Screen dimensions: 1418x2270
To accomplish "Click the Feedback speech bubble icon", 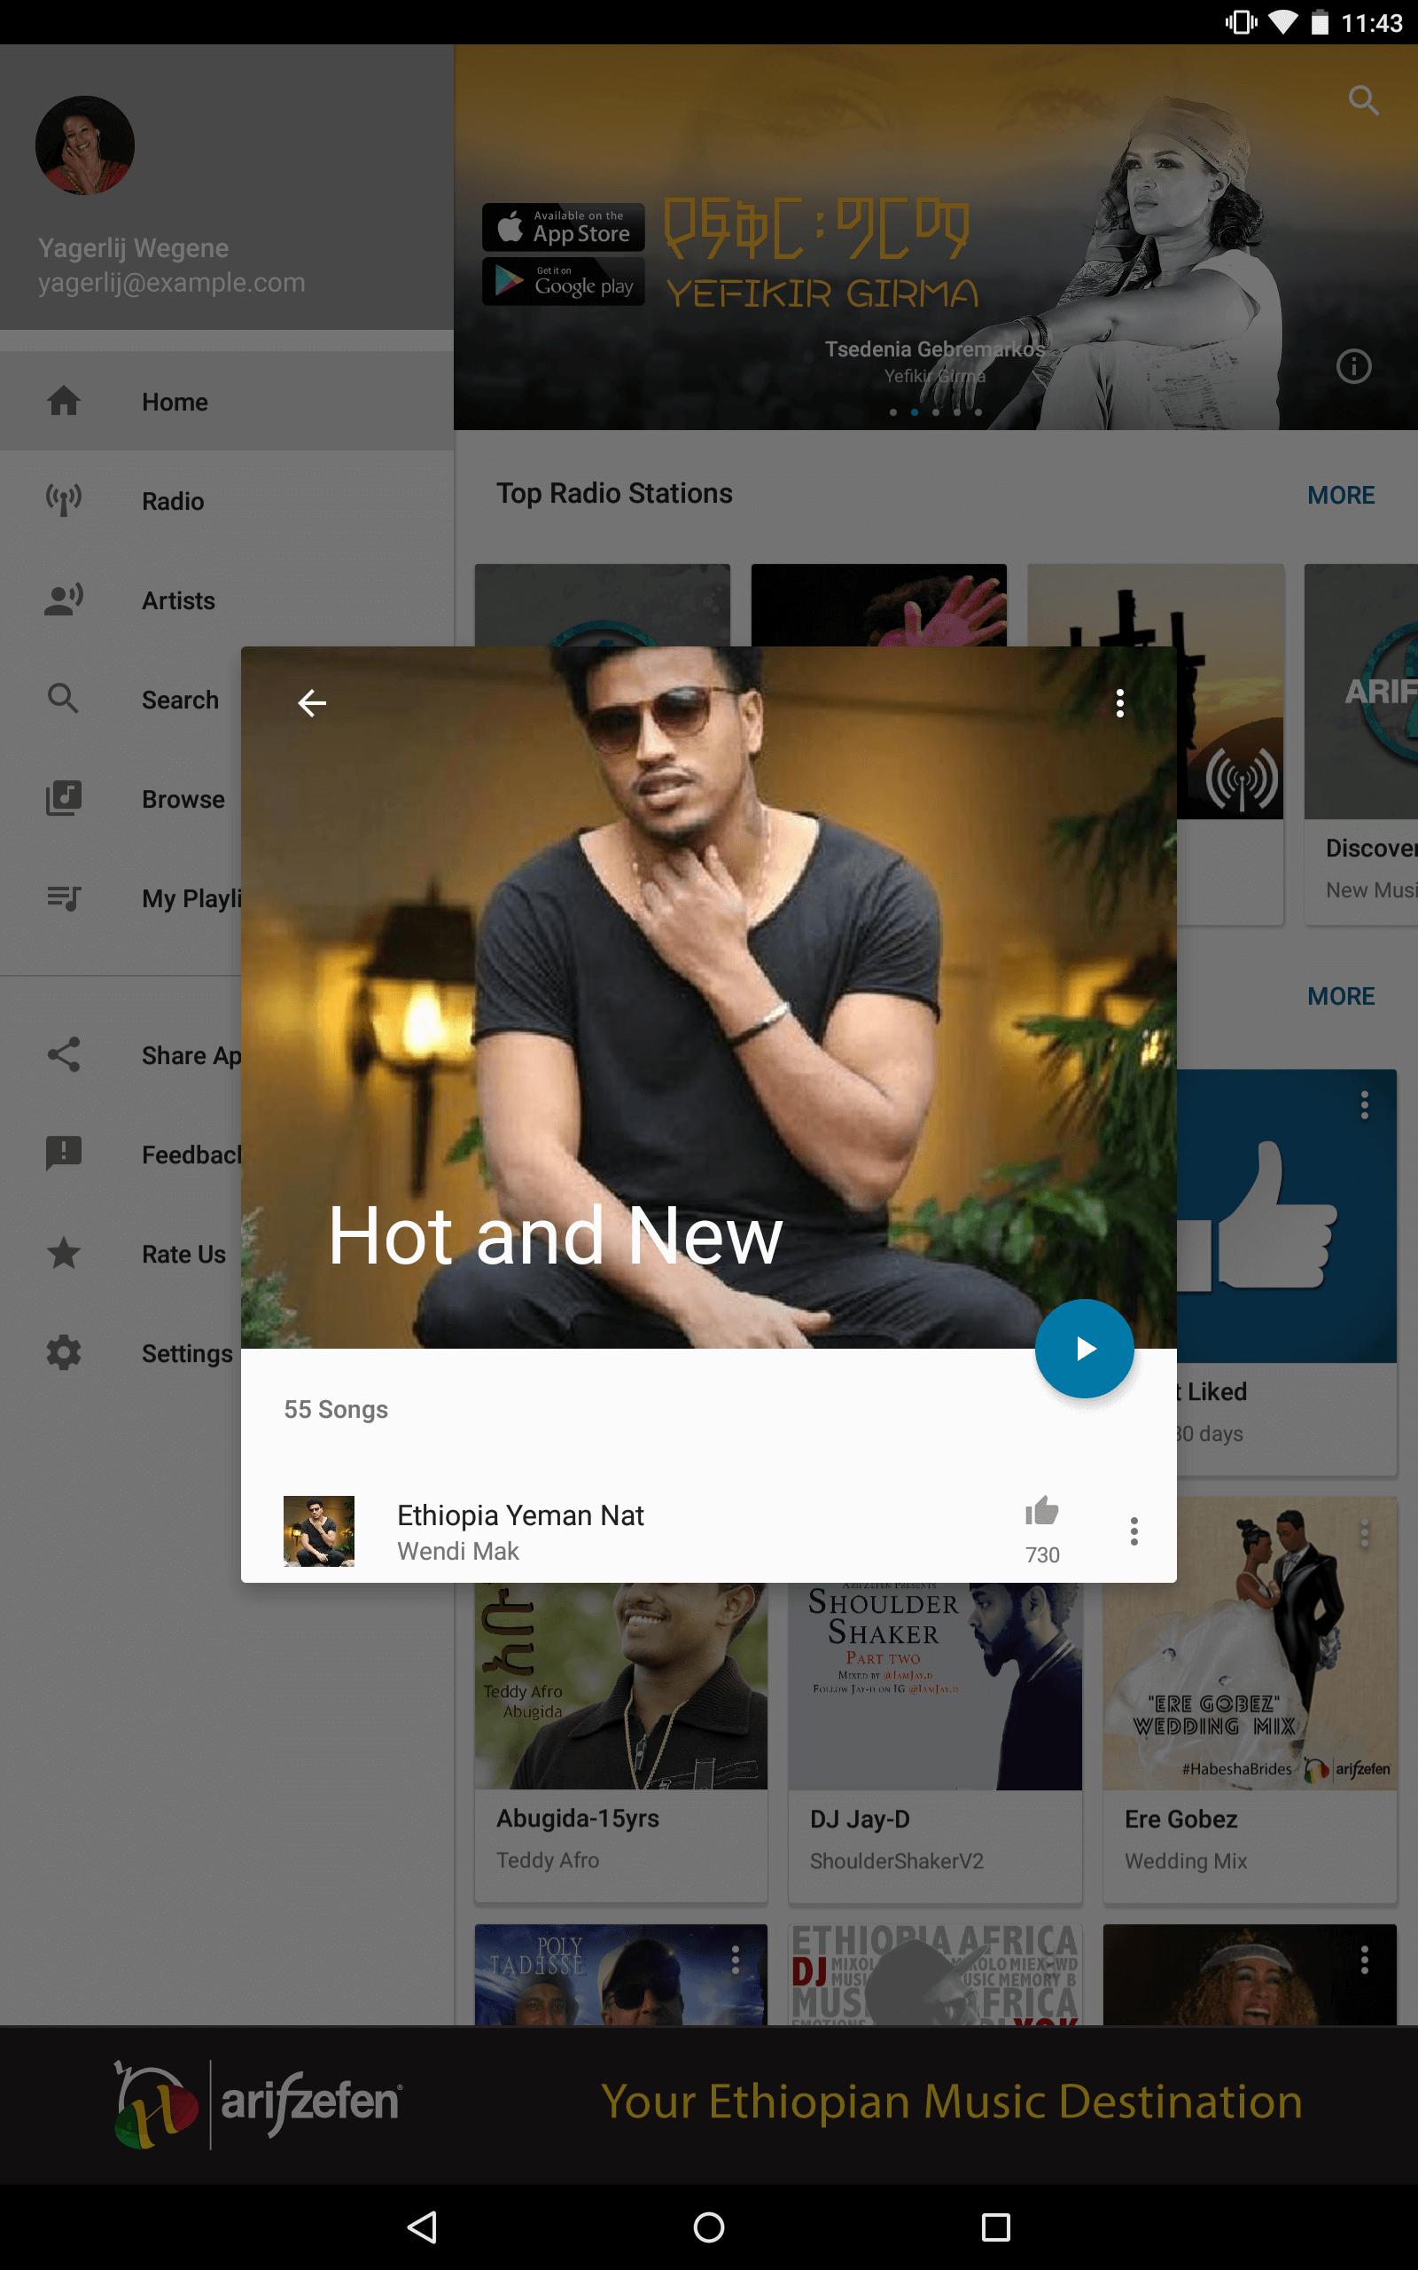I will tap(64, 1154).
